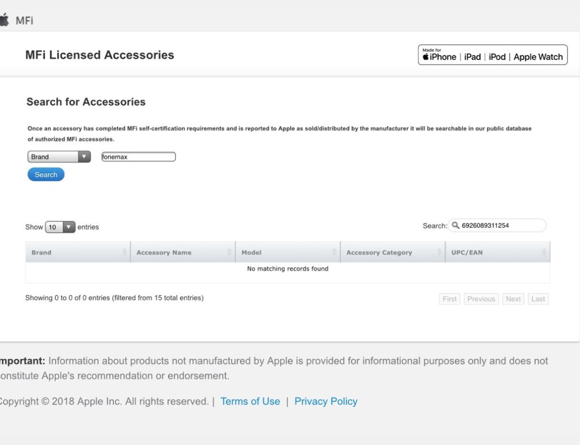This screenshot has height=445, width=580.
Task: Click the arrow on entries count selector
Action: tap(69, 227)
